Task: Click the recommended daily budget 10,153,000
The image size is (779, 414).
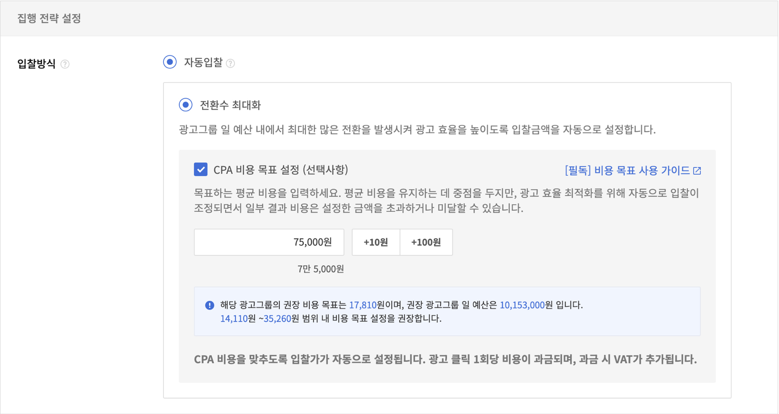Action: [x=522, y=305]
